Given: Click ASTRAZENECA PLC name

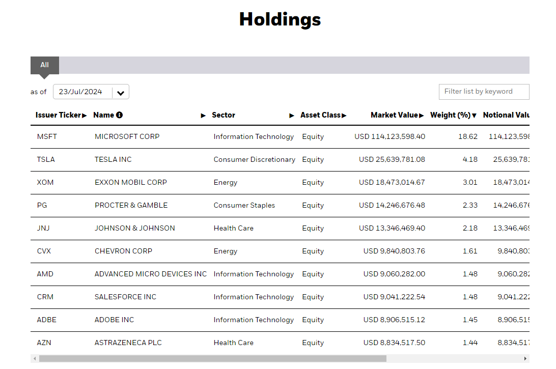Looking at the screenshot, I should [128, 343].
